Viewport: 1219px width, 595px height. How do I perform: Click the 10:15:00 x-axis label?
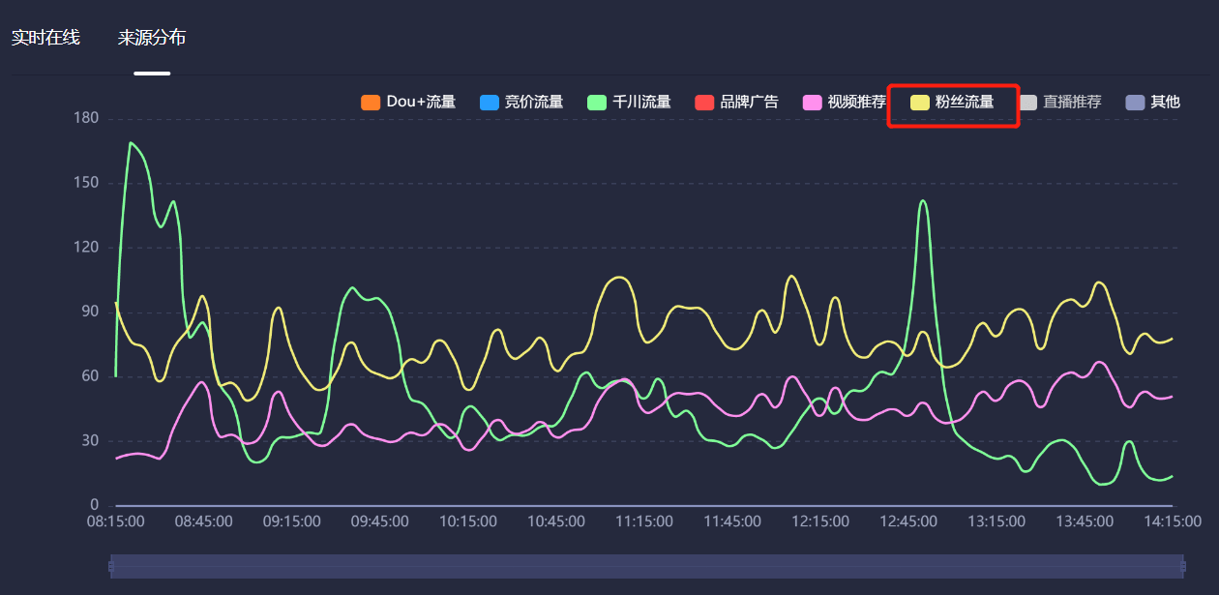coord(468,521)
